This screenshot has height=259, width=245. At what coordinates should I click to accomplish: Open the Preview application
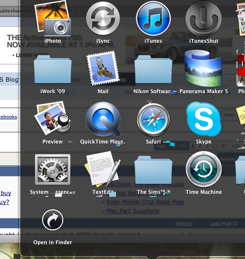[52, 118]
